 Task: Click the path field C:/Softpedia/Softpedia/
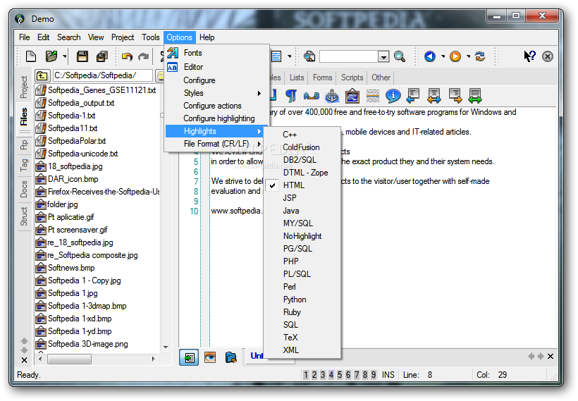click(x=102, y=75)
